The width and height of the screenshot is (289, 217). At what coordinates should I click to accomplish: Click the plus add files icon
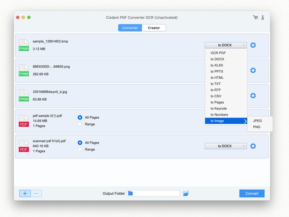(25, 193)
